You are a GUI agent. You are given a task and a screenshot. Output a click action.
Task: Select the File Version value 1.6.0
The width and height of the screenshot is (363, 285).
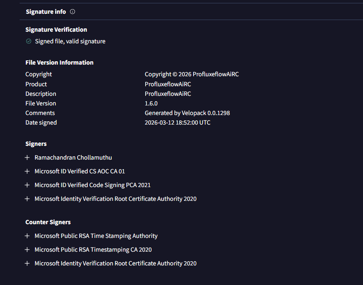click(x=151, y=103)
